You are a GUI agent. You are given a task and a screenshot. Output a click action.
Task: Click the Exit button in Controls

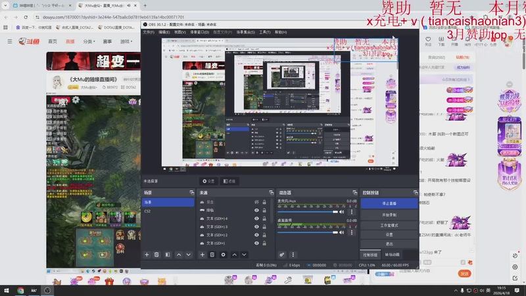coord(389,244)
